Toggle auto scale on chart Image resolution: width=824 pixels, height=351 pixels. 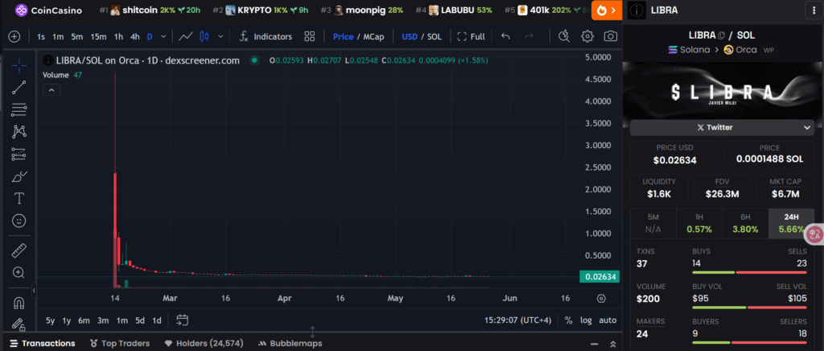coord(608,320)
